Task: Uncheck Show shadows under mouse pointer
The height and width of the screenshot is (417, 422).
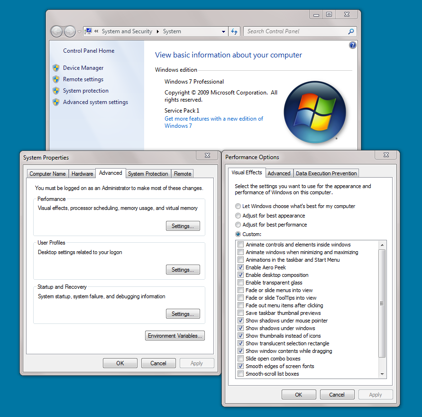Action: tap(240, 321)
